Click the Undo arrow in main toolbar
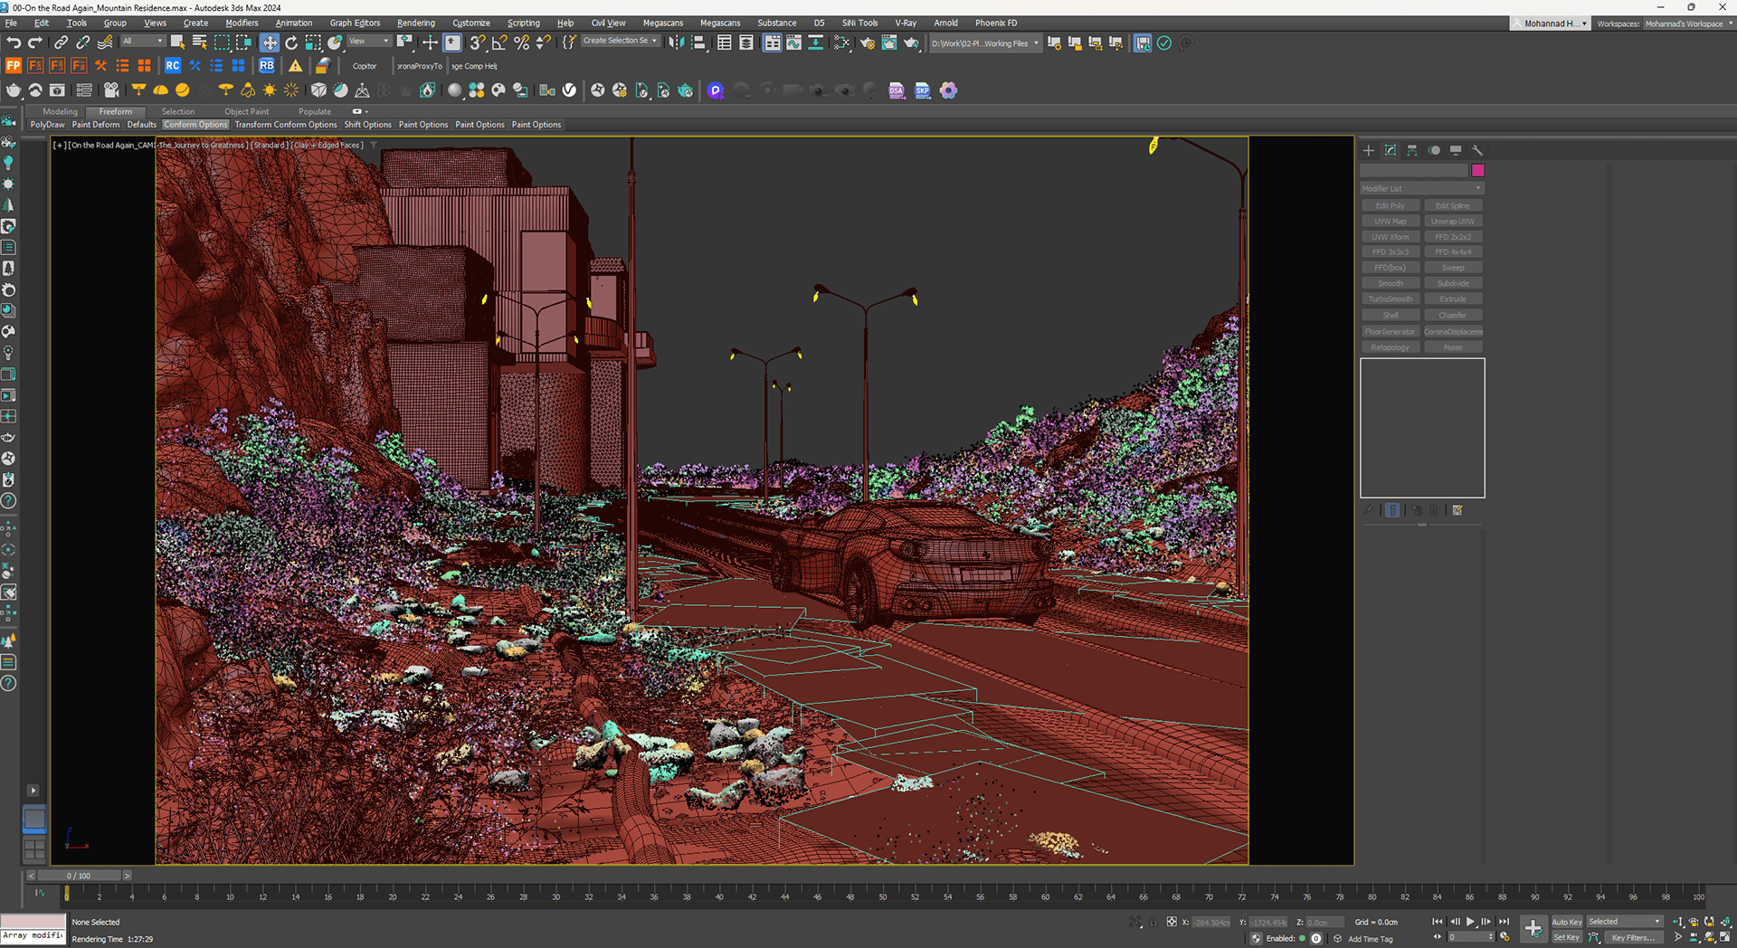Viewport: 1737px width, 948px height. click(x=13, y=43)
